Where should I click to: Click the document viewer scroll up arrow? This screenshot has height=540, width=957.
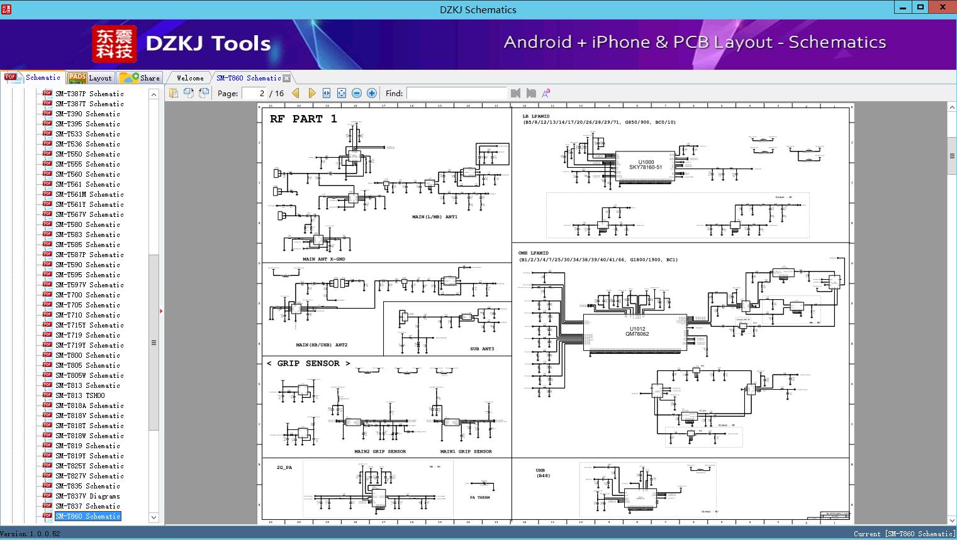[952, 108]
